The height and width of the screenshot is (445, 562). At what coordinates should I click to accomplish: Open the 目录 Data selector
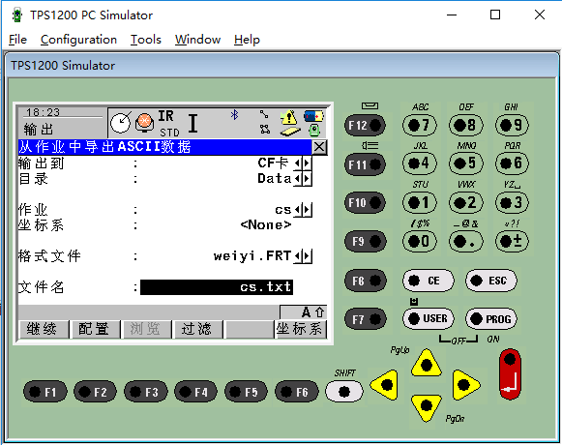(303, 179)
